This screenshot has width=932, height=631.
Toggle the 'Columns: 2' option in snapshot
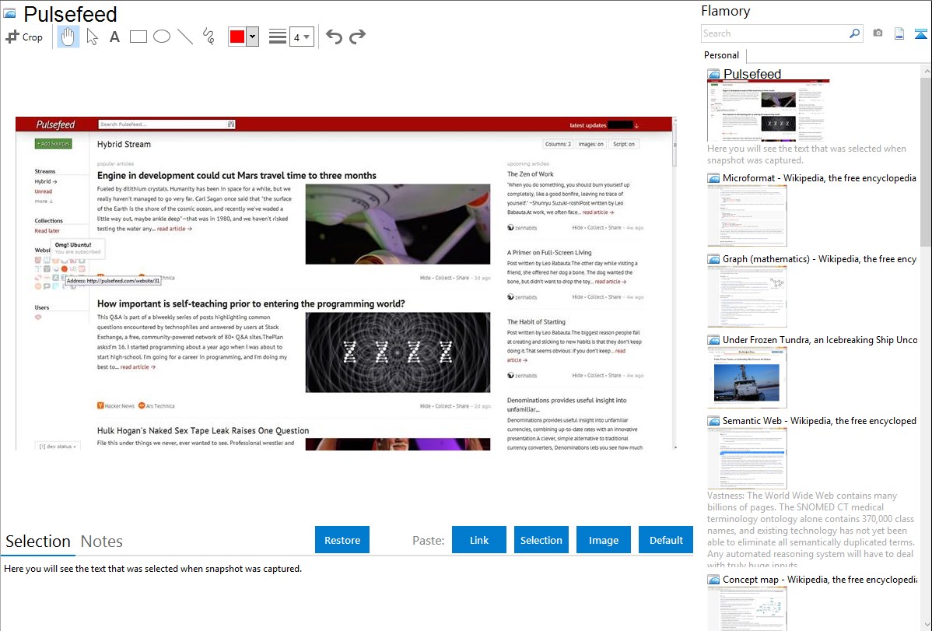558,144
